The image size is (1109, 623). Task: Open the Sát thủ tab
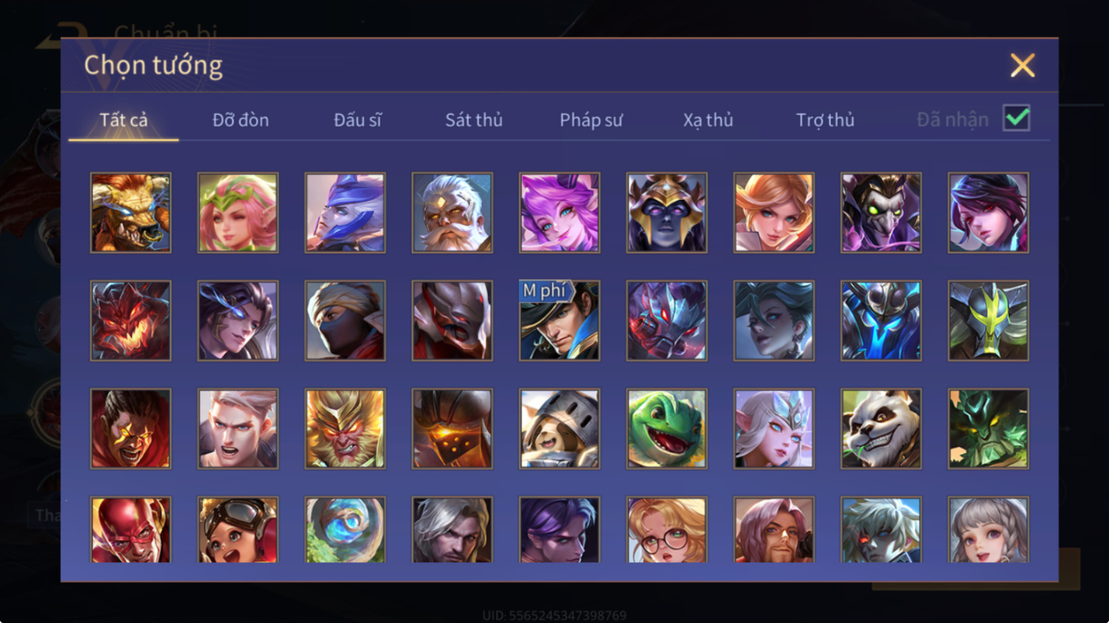tap(473, 120)
